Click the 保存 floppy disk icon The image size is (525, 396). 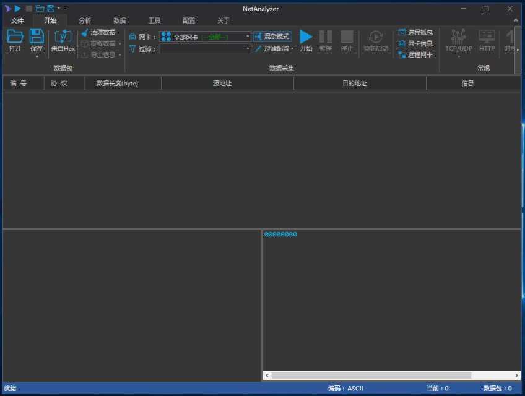37,36
